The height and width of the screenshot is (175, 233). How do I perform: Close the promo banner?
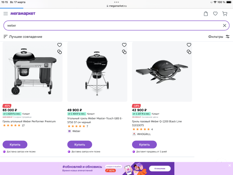(x=229, y=165)
